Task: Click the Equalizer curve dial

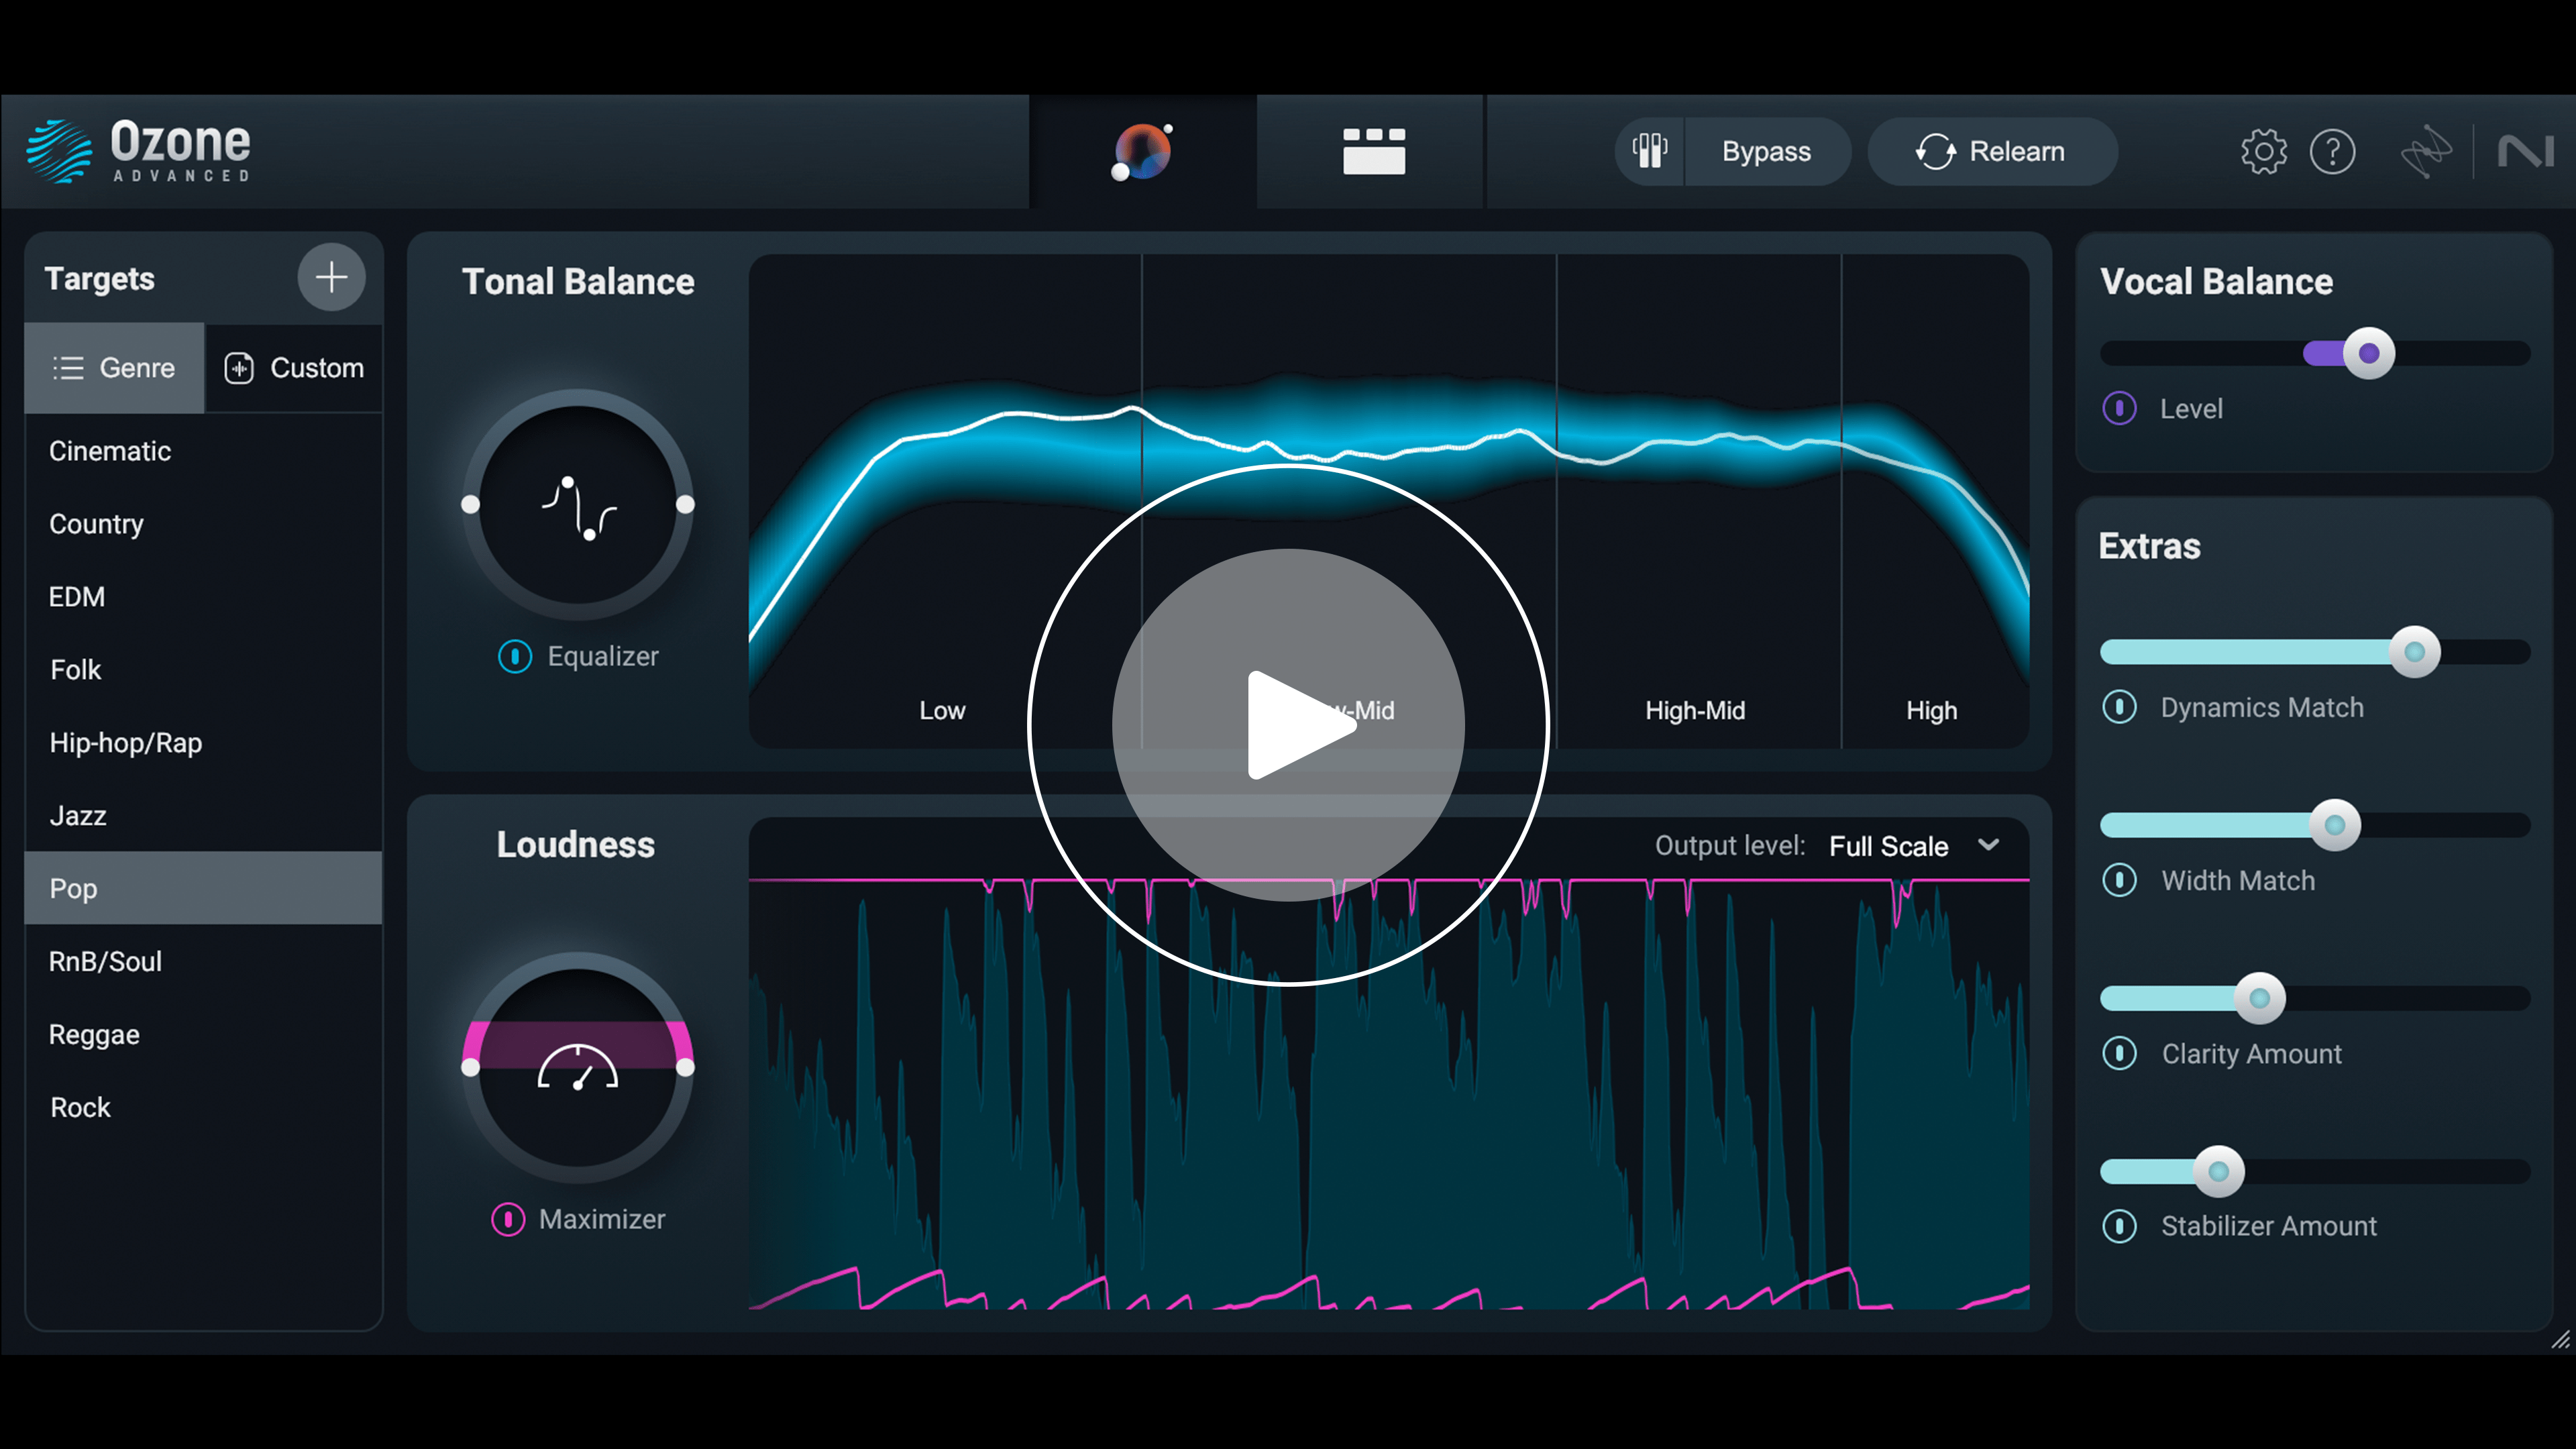Action: 578,505
